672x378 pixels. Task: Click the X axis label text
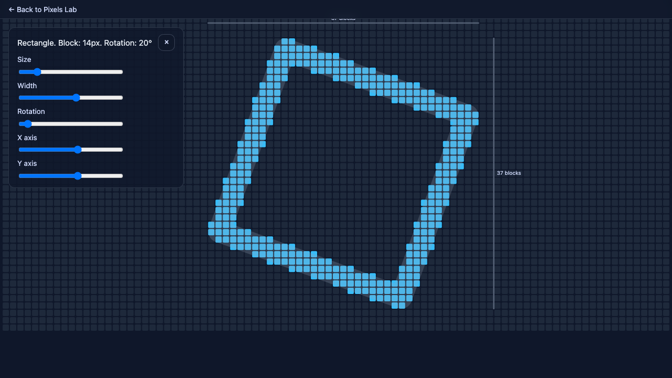[x=27, y=138]
